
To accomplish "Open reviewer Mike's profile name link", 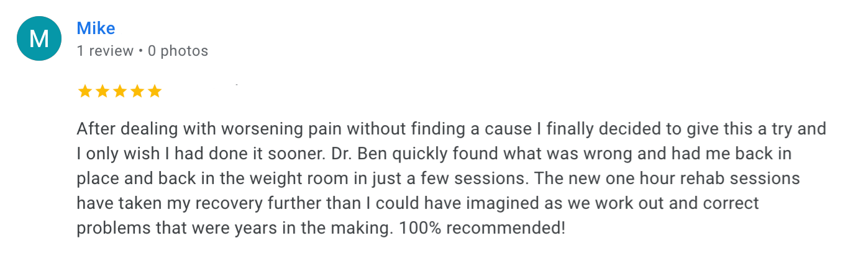I will coord(96,28).
